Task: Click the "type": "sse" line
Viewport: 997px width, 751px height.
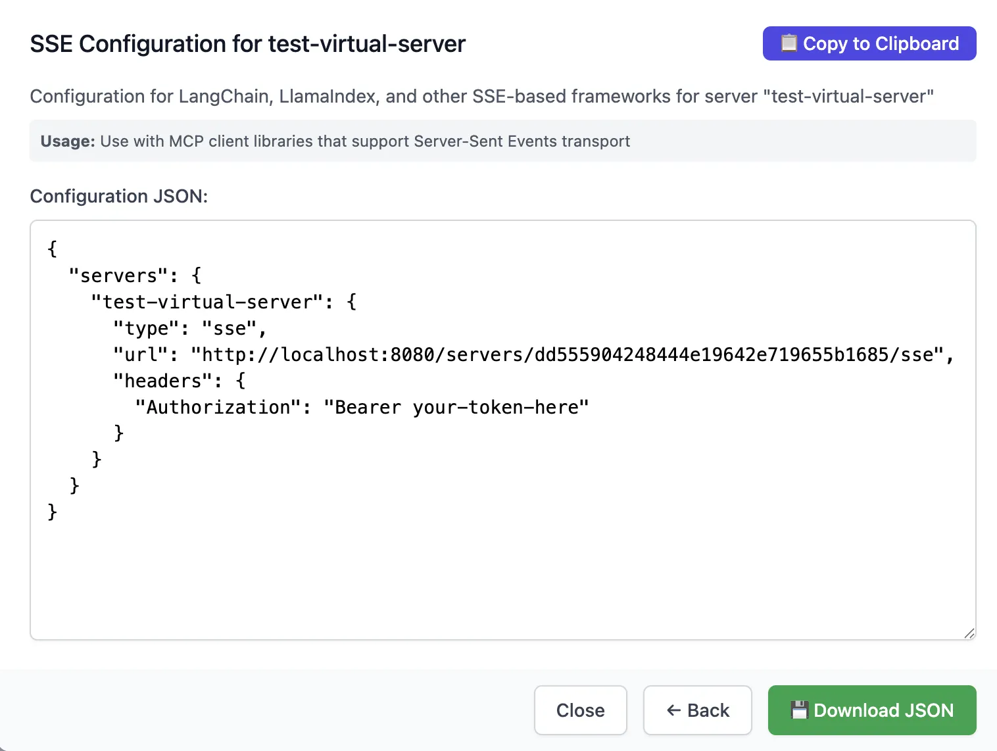Action: [189, 328]
